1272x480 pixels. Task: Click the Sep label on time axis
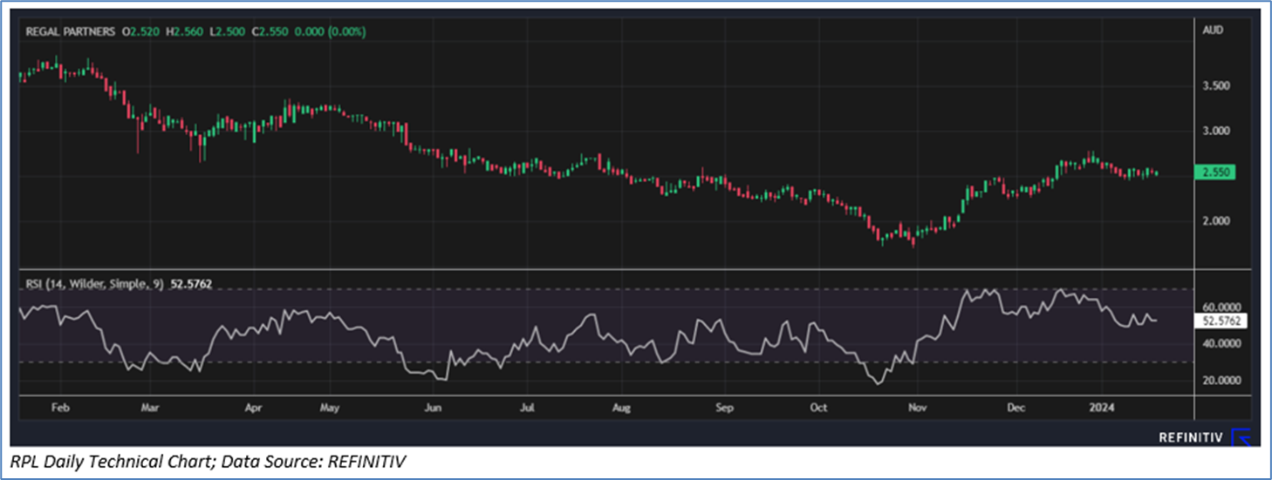(723, 407)
